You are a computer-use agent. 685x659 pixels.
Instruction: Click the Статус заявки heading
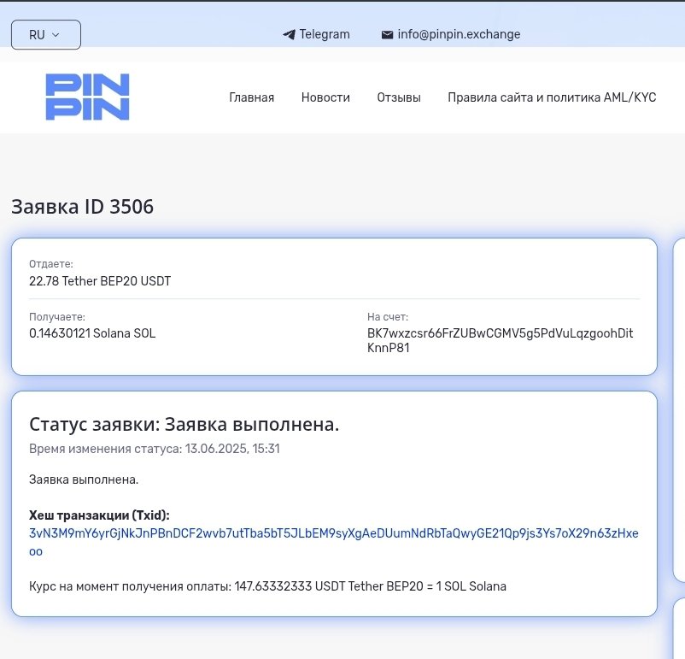coord(184,425)
